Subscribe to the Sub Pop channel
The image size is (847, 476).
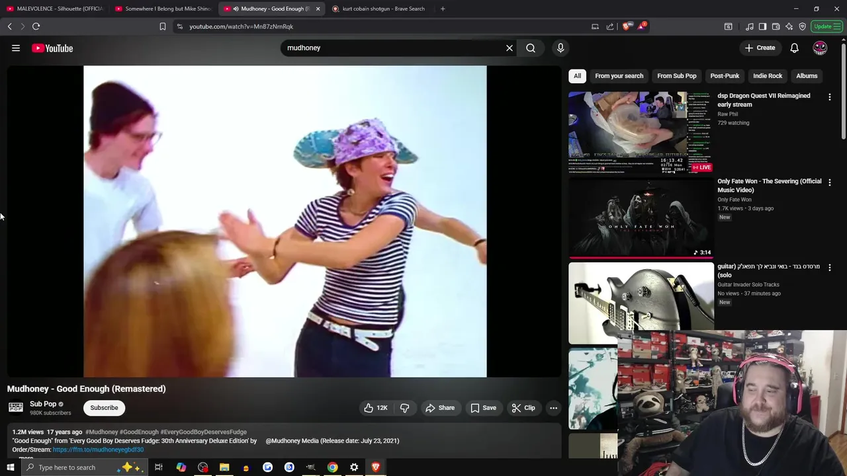coord(104,408)
